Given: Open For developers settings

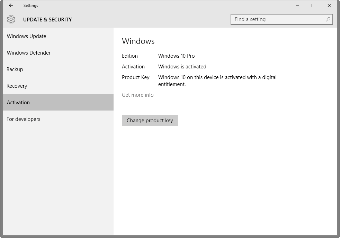Looking at the screenshot, I should tap(58, 119).
